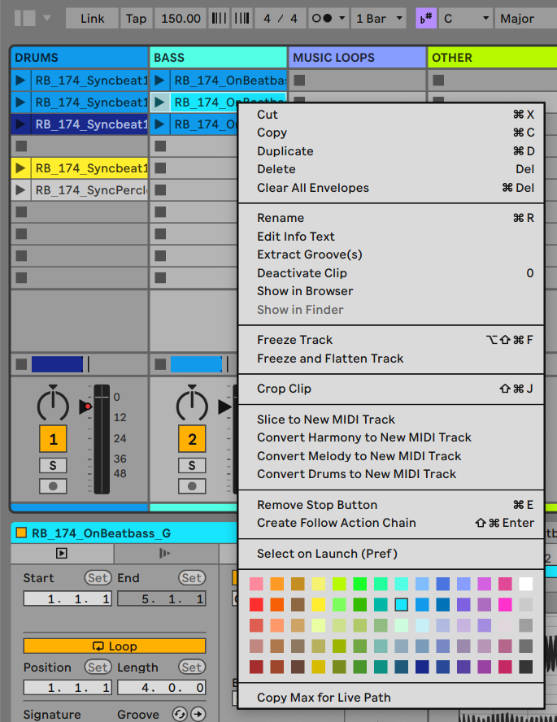The image size is (557, 722).
Task: Click the hot-swap groove icon
Action: (180, 714)
